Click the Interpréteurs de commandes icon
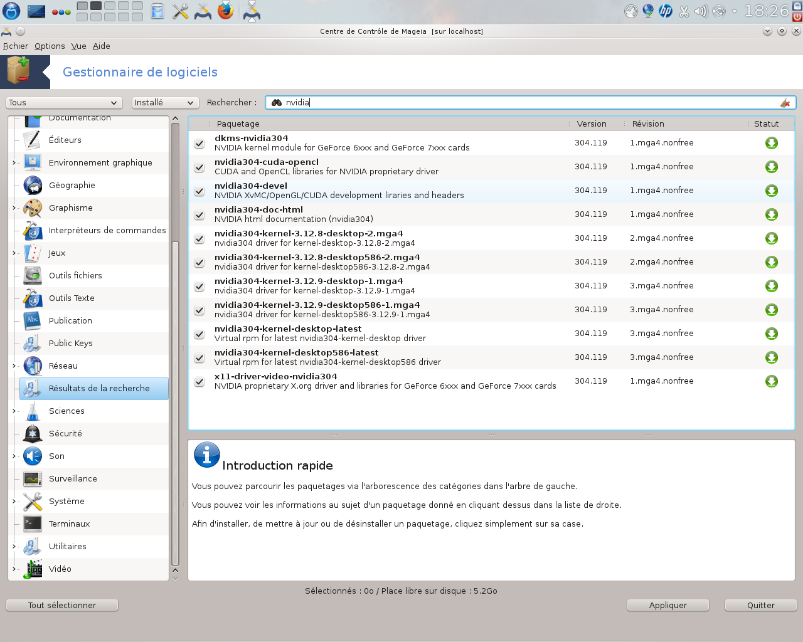 33,230
